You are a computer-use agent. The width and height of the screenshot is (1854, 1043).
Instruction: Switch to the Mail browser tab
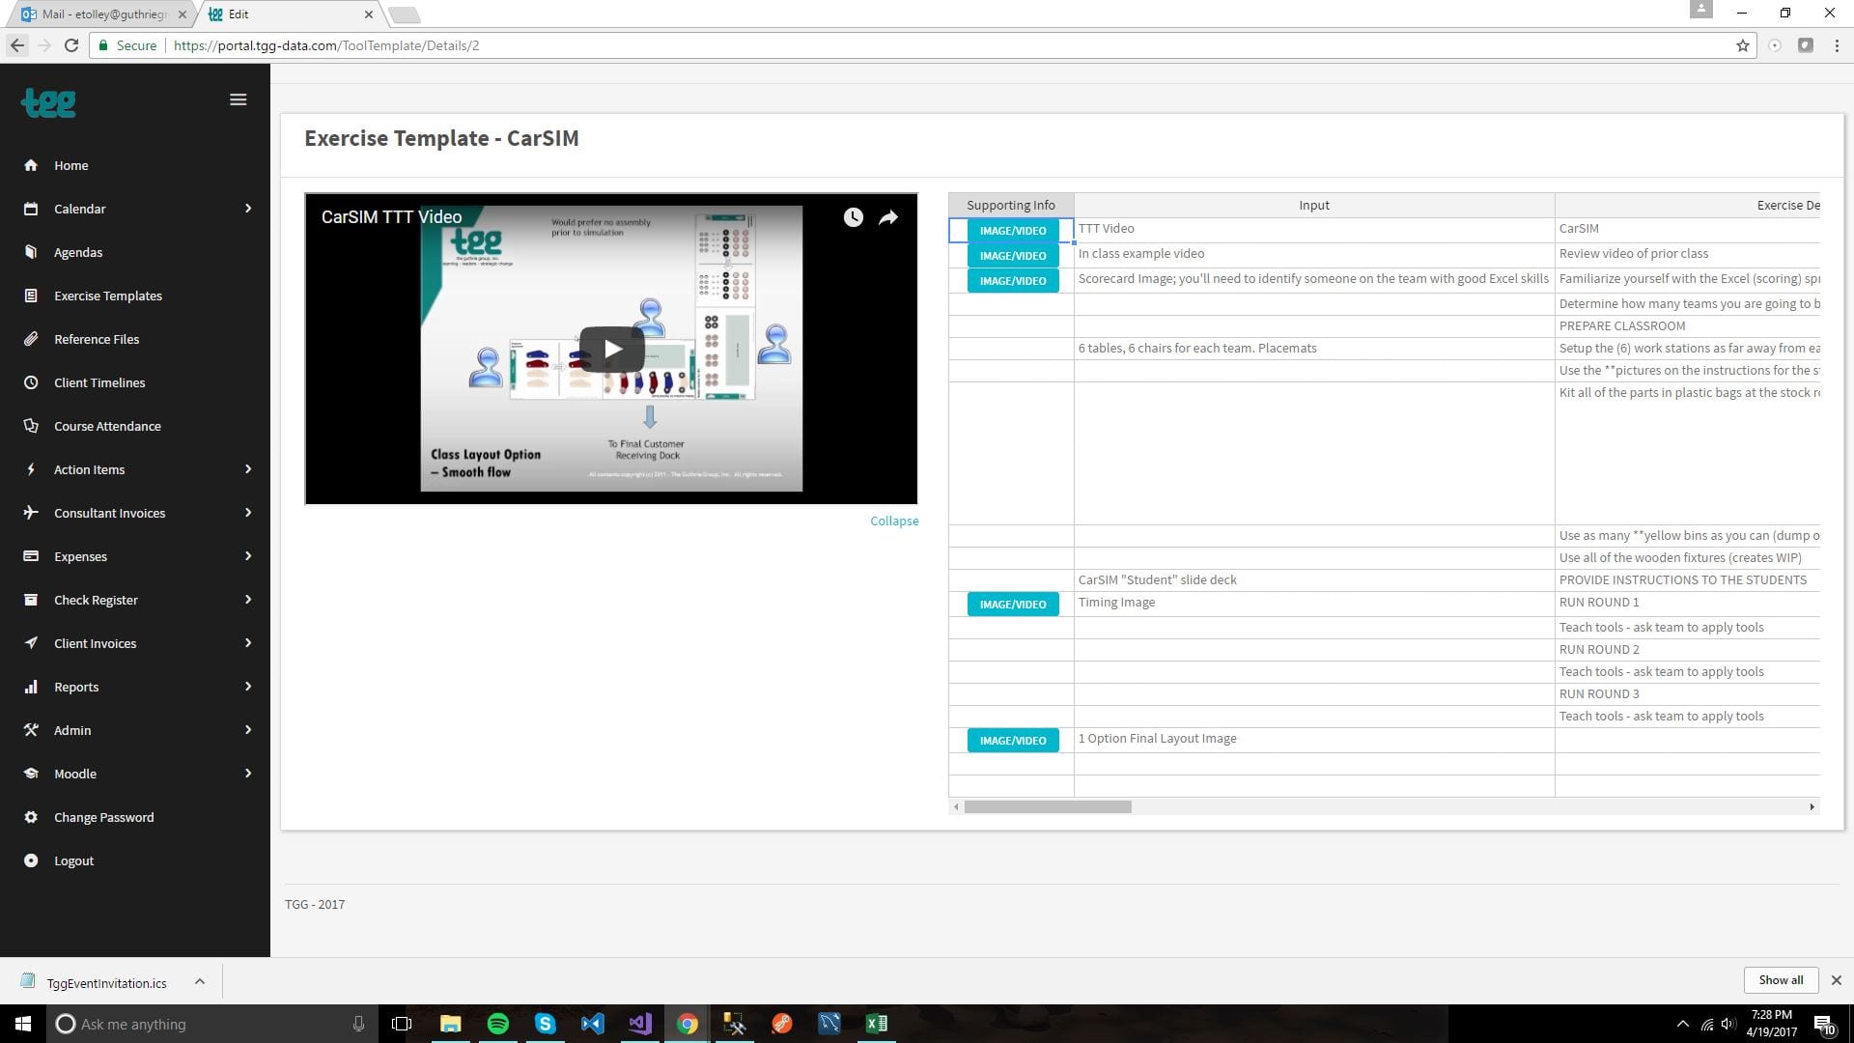(101, 14)
